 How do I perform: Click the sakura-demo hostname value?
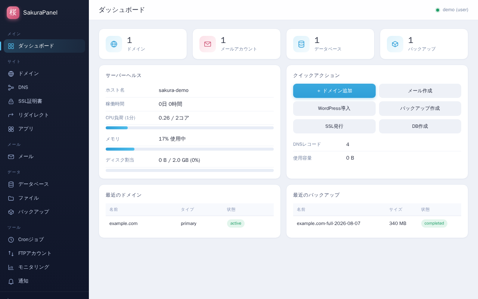[x=174, y=90]
